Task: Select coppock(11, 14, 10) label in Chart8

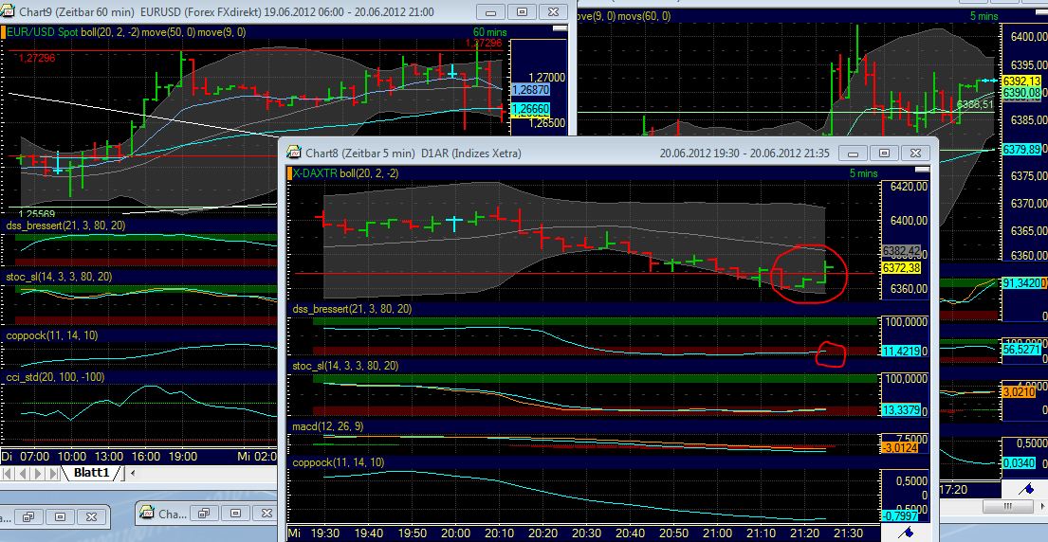Action: click(339, 461)
